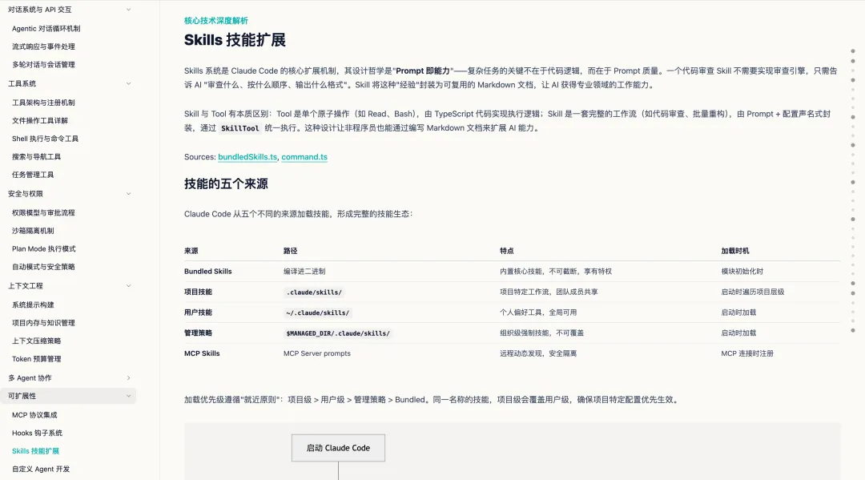Click 核心技术深度解析 breadcrumb label

216,21
